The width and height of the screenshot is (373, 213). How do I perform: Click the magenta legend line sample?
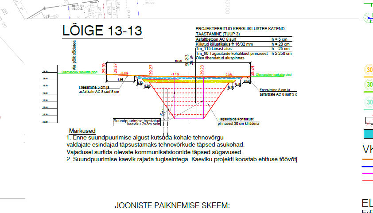[x=368, y=174]
